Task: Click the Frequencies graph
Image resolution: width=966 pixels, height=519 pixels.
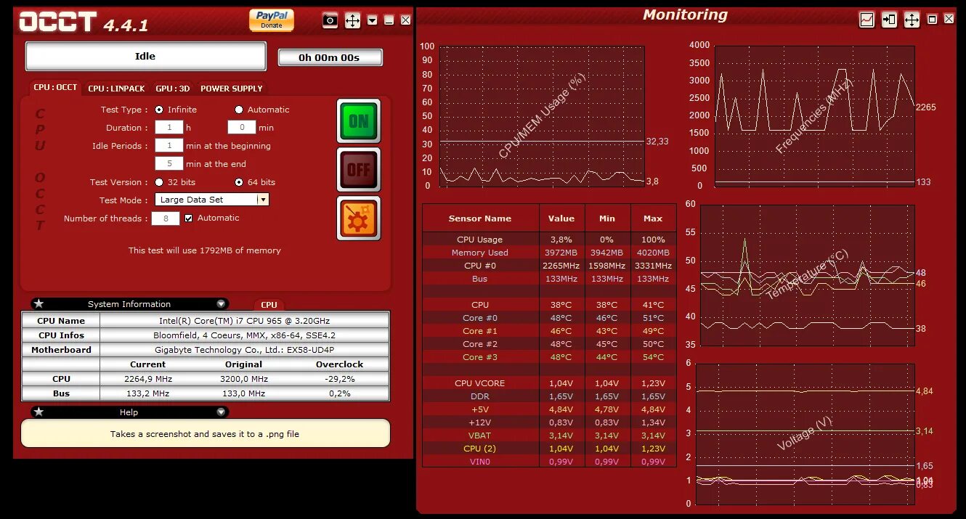Action: (814, 116)
